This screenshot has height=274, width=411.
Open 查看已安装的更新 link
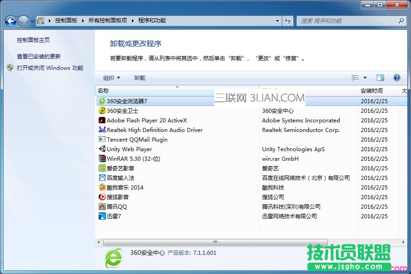[38, 56]
